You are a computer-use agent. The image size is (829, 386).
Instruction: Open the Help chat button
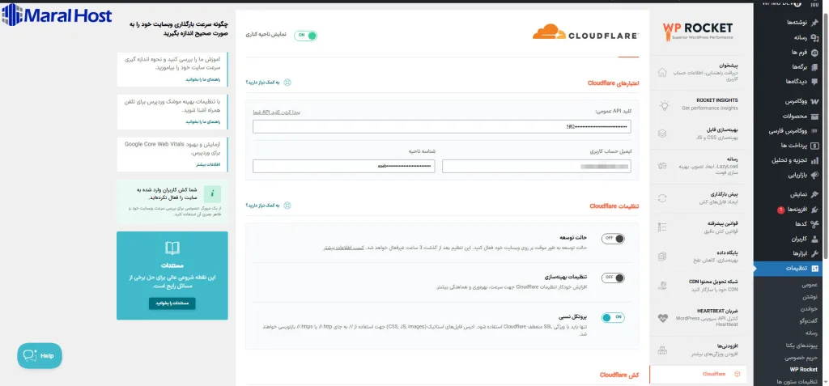click(40, 356)
